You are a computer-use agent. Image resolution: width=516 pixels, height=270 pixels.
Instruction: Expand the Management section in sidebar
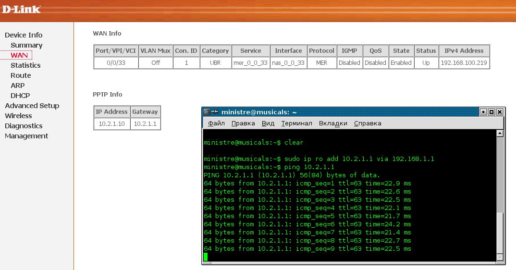tap(26, 136)
